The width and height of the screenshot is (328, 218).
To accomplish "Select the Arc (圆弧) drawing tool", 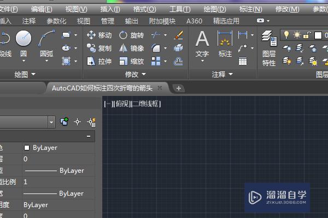I will 46,38.
